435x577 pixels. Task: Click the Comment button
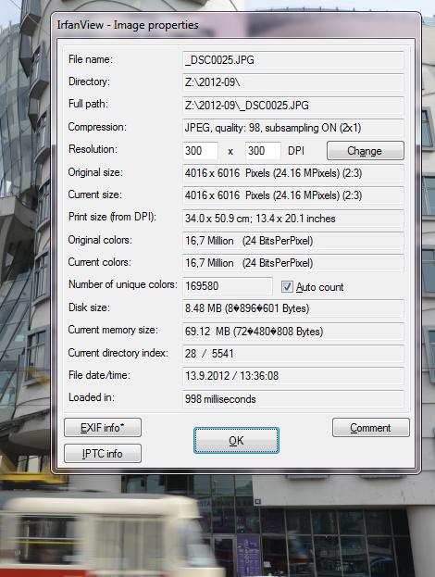pos(370,428)
